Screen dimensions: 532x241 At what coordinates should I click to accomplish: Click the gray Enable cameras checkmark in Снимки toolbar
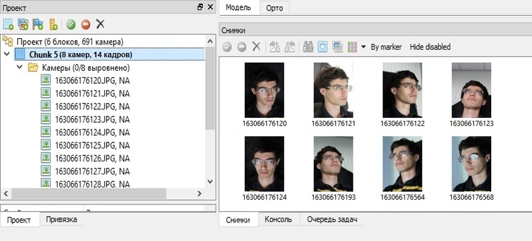tap(227, 47)
